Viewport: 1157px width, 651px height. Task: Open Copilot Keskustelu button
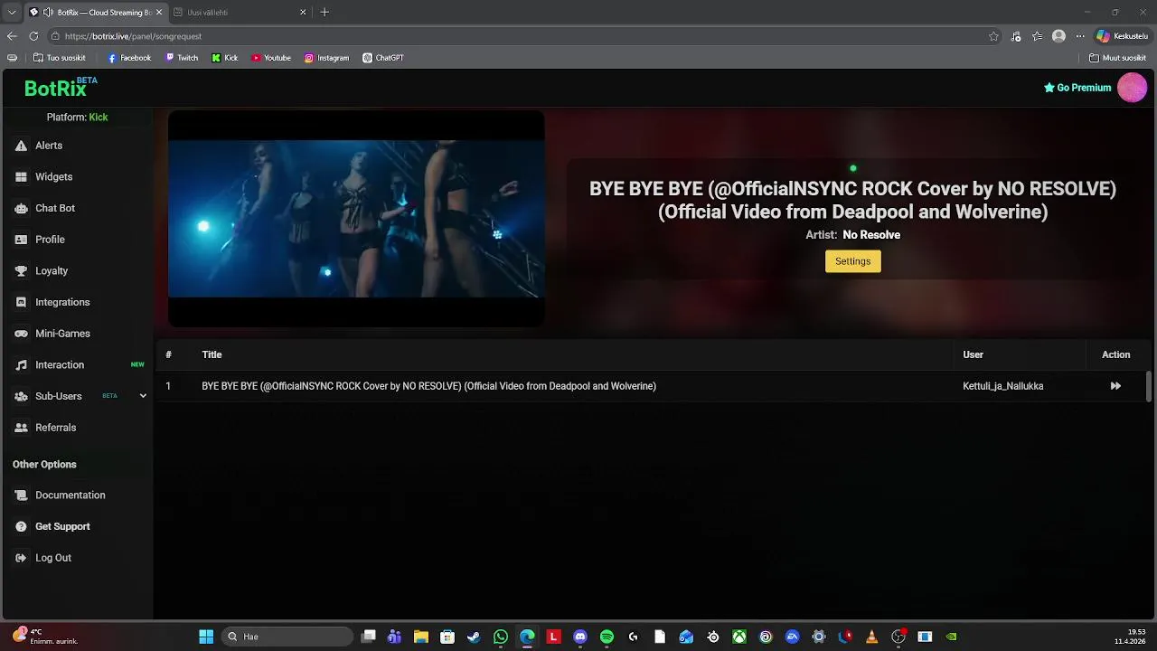click(1122, 36)
